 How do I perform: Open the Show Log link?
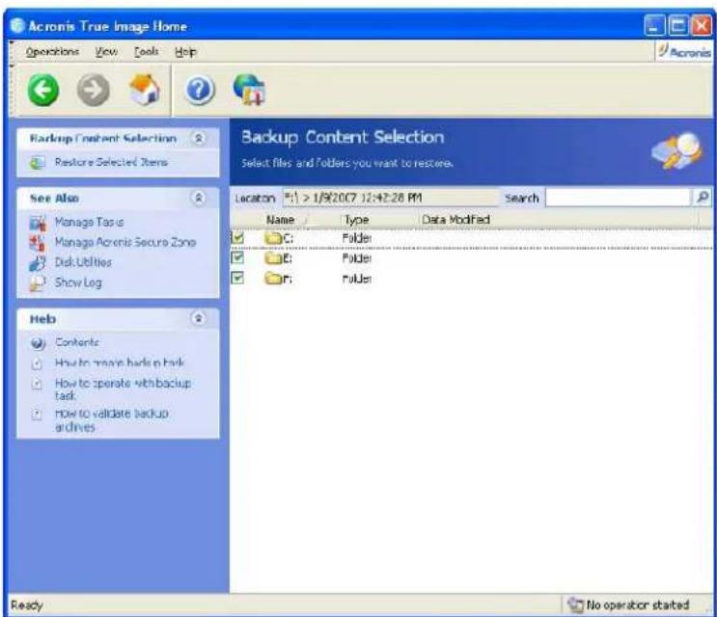78,282
